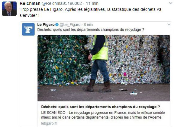Open the lefigaro.fr source link
This screenshot has width=174, height=127.
(49, 123)
